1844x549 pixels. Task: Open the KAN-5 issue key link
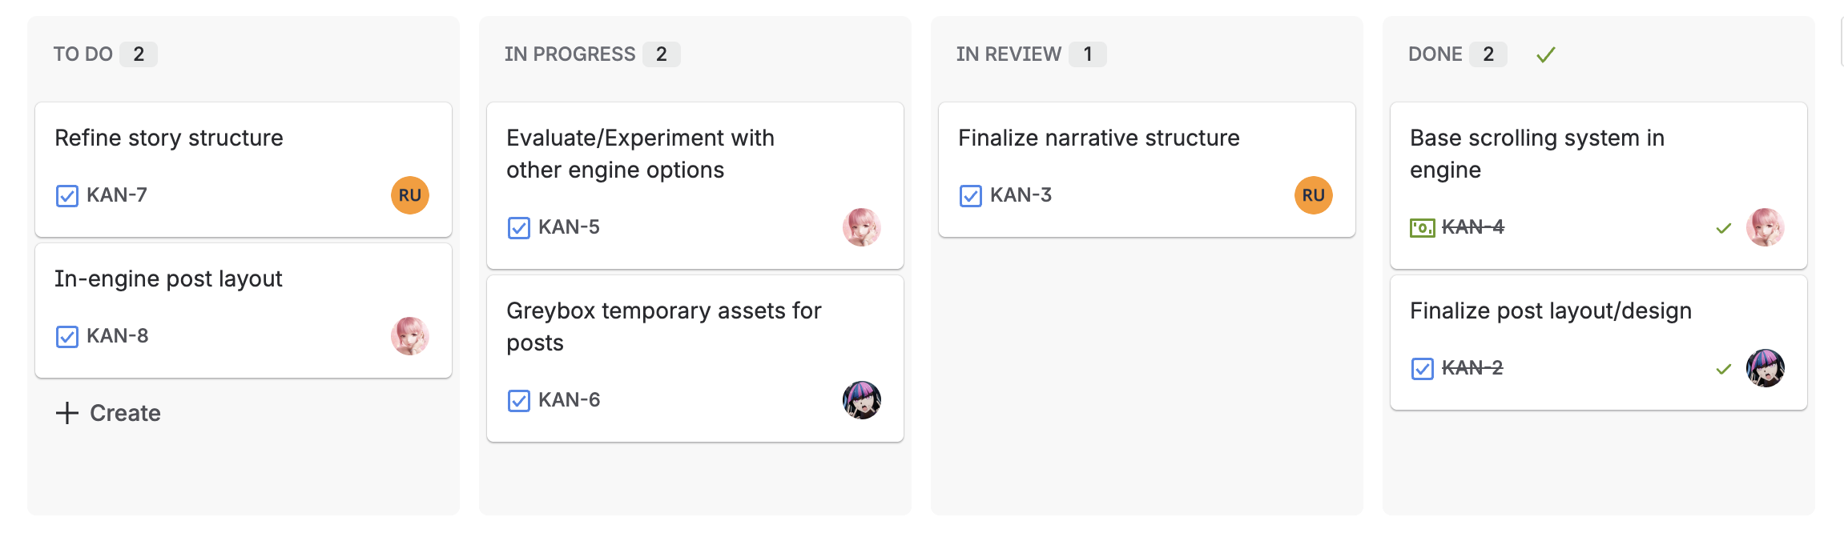click(569, 227)
